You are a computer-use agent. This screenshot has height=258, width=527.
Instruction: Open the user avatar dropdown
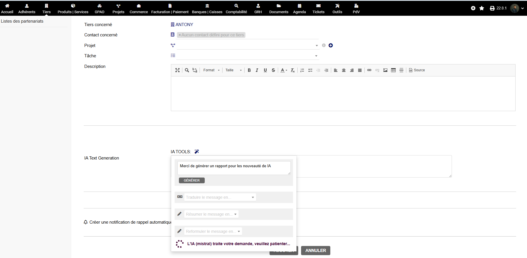(517, 8)
